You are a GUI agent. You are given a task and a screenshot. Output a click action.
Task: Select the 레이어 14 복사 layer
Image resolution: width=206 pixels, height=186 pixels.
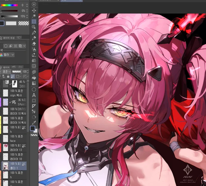15,120
